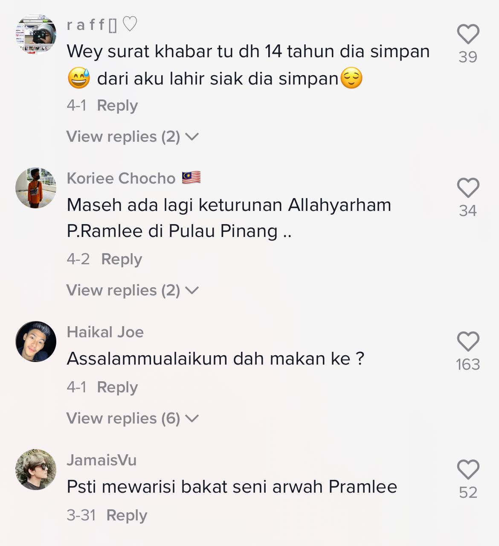The width and height of the screenshot is (499, 546).
Task: Open JamaisVu username link
Action: [x=102, y=460]
